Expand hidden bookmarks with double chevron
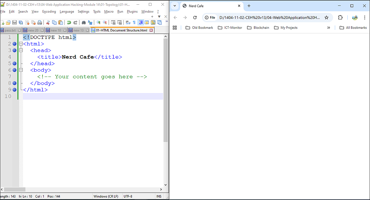The image size is (370, 200). point(328,28)
